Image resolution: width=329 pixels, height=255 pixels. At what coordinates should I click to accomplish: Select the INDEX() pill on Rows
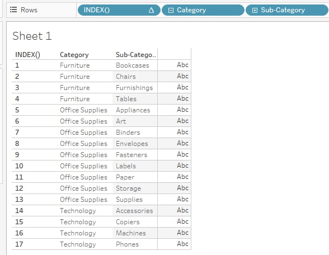119,10
